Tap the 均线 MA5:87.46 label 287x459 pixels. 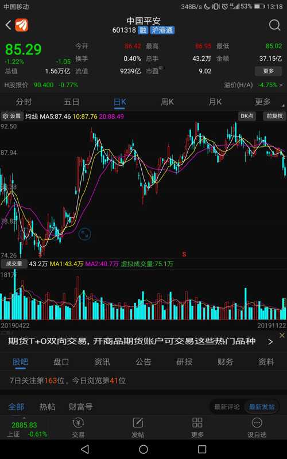(x=48, y=116)
